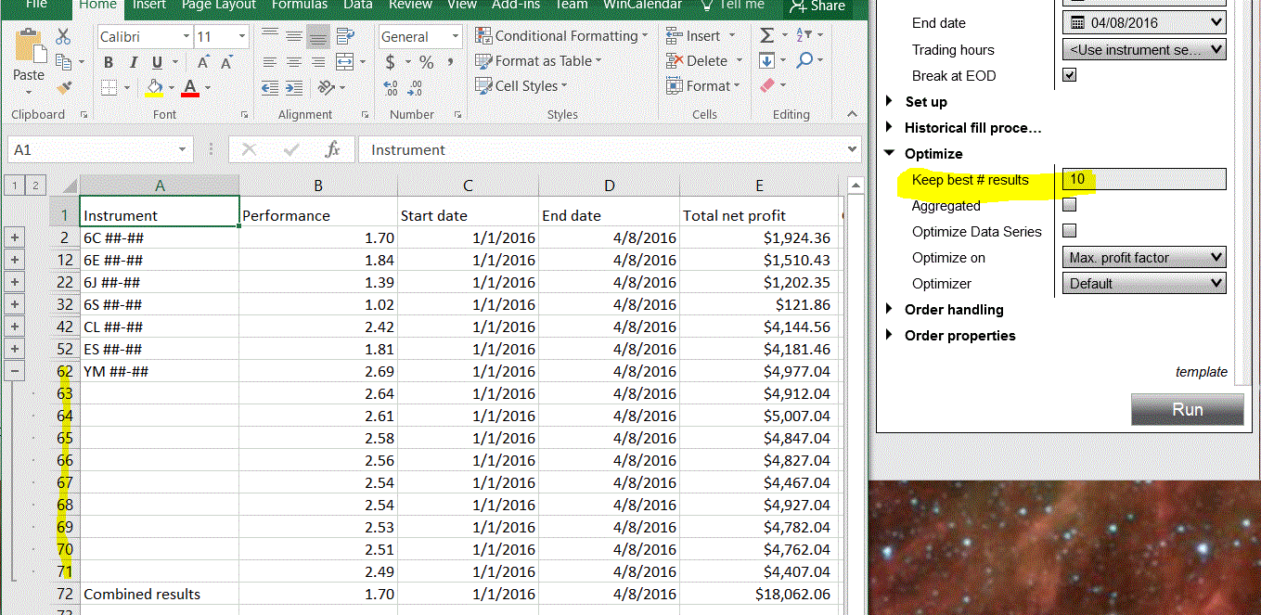The image size is (1261, 615).
Task: Click the Cut scissors icon
Action: pos(63,36)
